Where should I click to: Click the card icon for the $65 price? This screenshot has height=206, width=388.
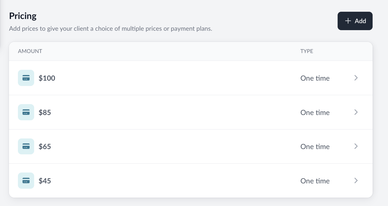click(26, 146)
